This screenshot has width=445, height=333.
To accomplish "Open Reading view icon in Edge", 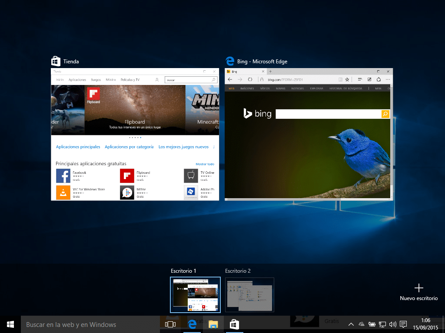I will (x=340, y=80).
